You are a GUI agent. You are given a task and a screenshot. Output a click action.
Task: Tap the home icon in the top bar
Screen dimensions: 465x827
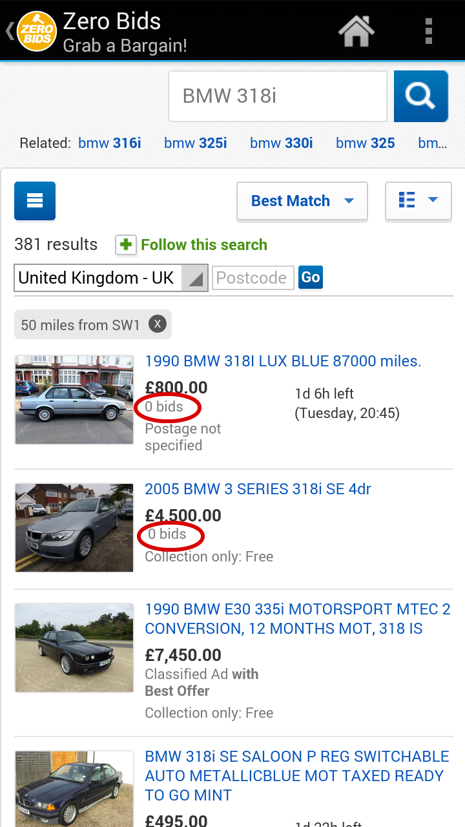(356, 30)
